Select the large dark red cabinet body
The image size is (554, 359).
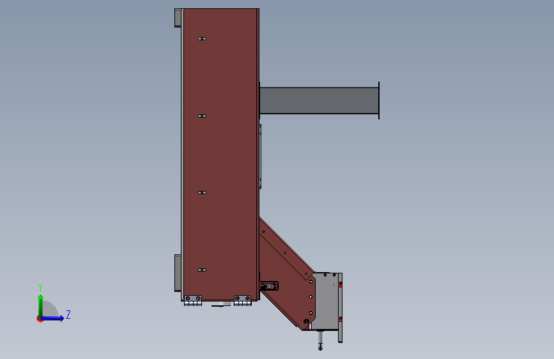(x=220, y=155)
